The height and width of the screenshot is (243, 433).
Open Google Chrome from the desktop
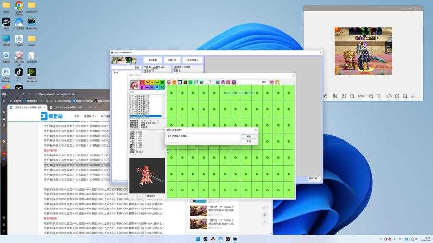pos(19,7)
